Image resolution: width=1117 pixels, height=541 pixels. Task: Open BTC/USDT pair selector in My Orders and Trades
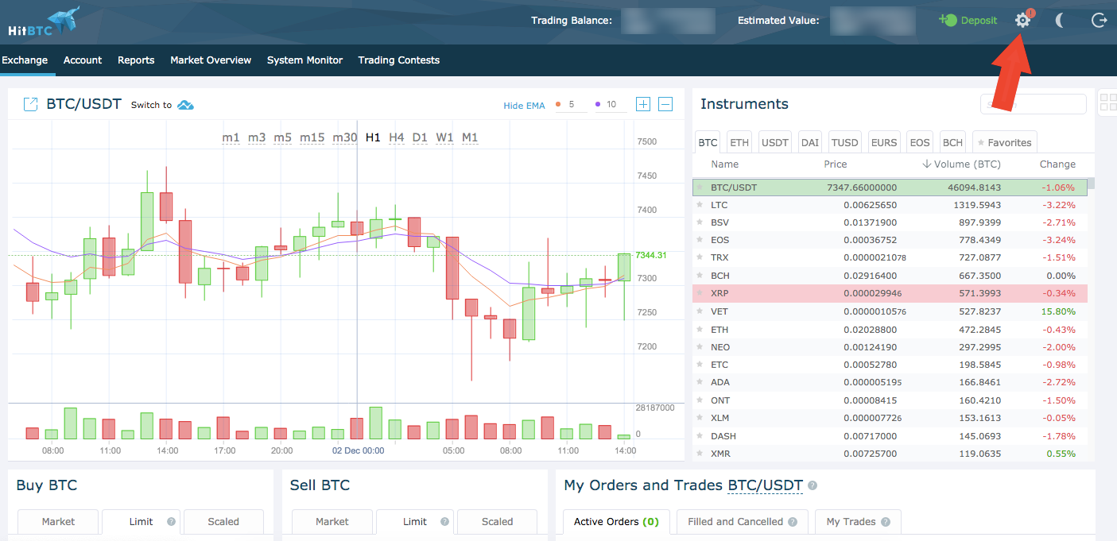click(x=765, y=485)
